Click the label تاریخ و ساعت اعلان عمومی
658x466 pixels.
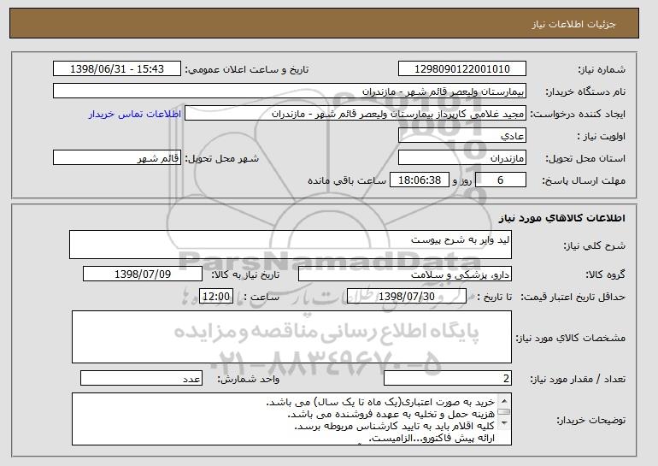point(247,69)
